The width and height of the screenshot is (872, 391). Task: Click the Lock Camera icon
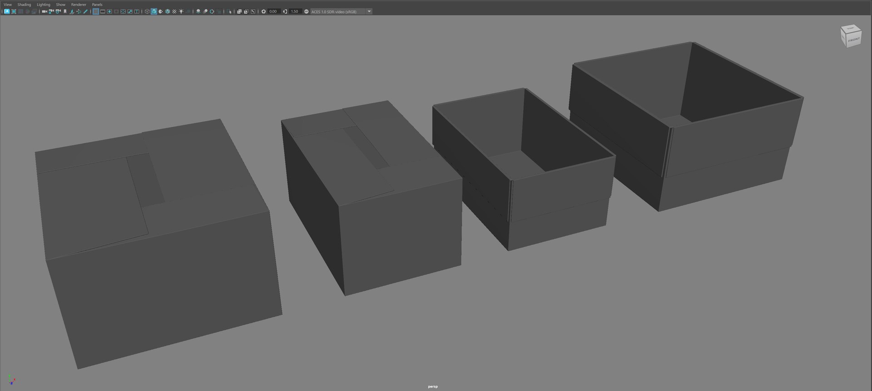pos(51,11)
